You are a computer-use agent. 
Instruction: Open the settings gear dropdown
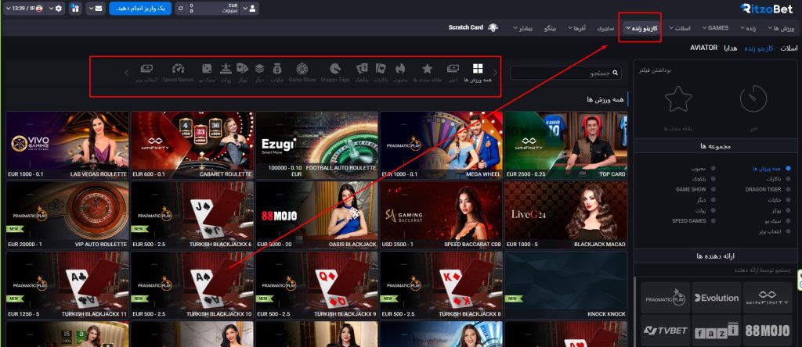point(56,8)
